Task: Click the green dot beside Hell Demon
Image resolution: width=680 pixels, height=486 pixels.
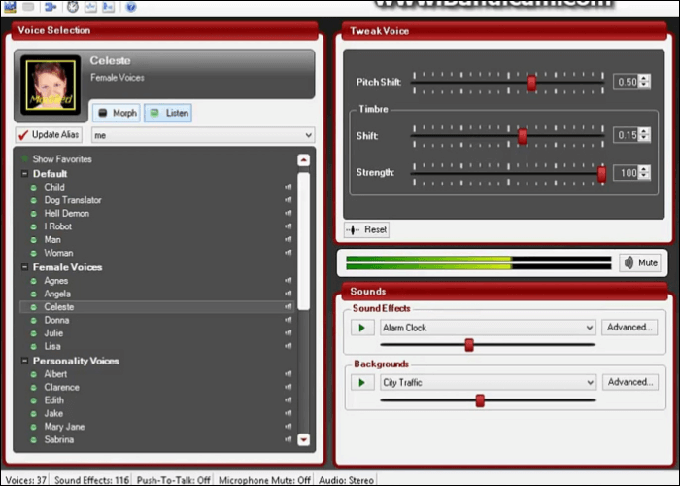Action: point(34,214)
